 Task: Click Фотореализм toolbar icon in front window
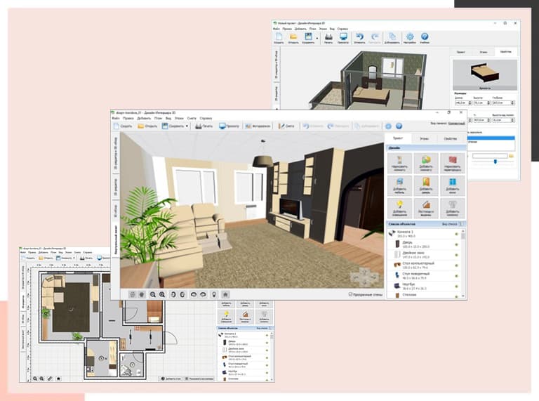tap(248, 126)
